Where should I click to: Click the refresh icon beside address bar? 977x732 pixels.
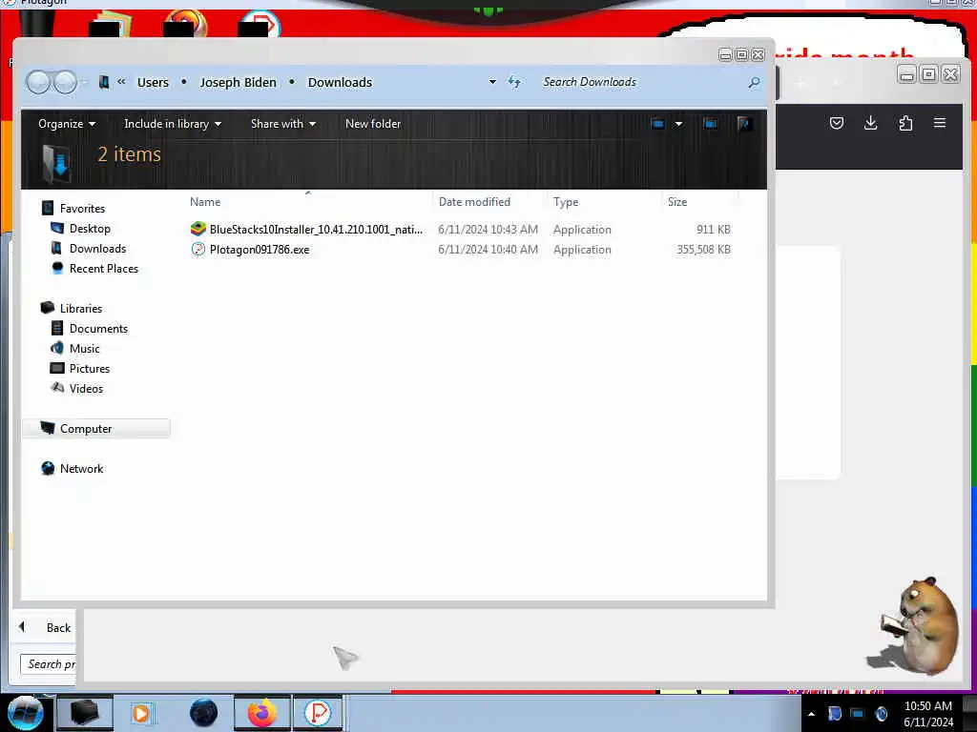(514, 82)
